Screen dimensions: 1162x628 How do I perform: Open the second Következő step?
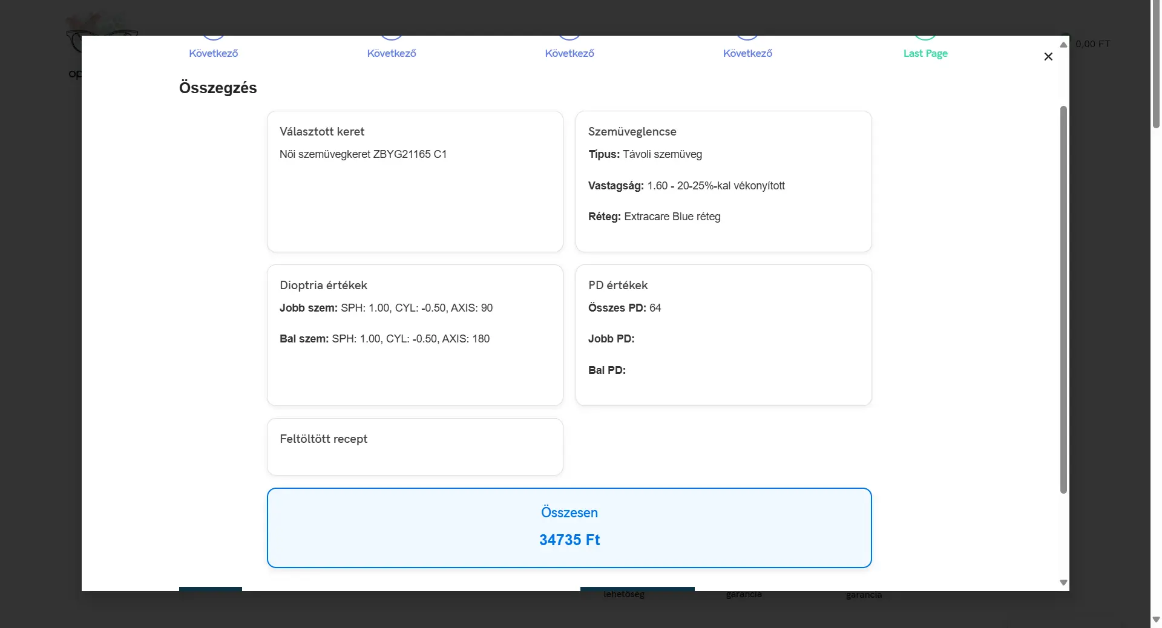tap(392, 53)
